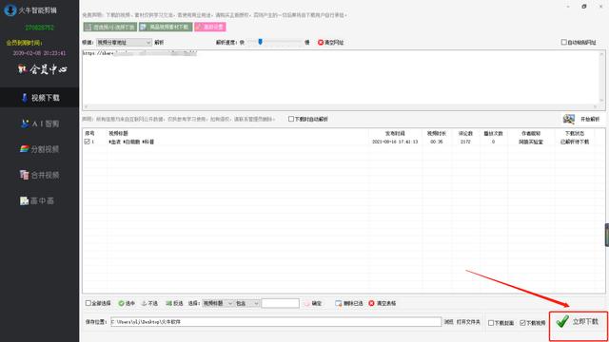
Task: Click the 已解析待下载 status cell
Action: point(575,142)
